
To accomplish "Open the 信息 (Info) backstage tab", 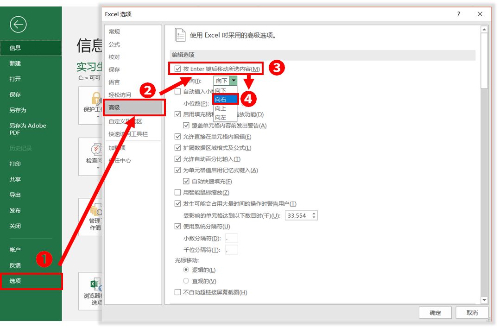I will [31, 48].
